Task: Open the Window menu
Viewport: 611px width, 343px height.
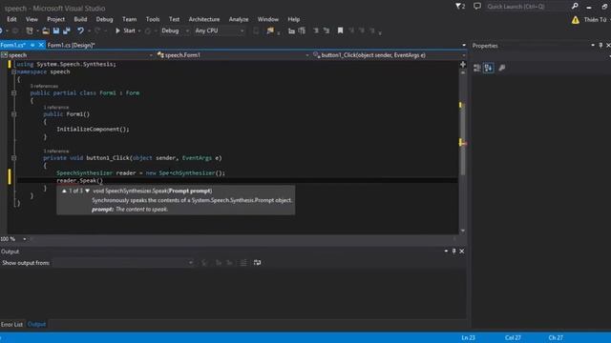Action: point(267,19)
